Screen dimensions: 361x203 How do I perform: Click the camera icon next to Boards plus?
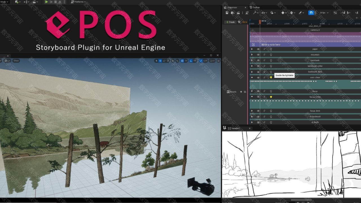245,92
